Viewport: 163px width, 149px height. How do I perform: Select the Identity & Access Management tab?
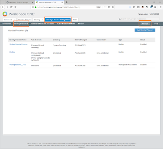coord(58,20)
